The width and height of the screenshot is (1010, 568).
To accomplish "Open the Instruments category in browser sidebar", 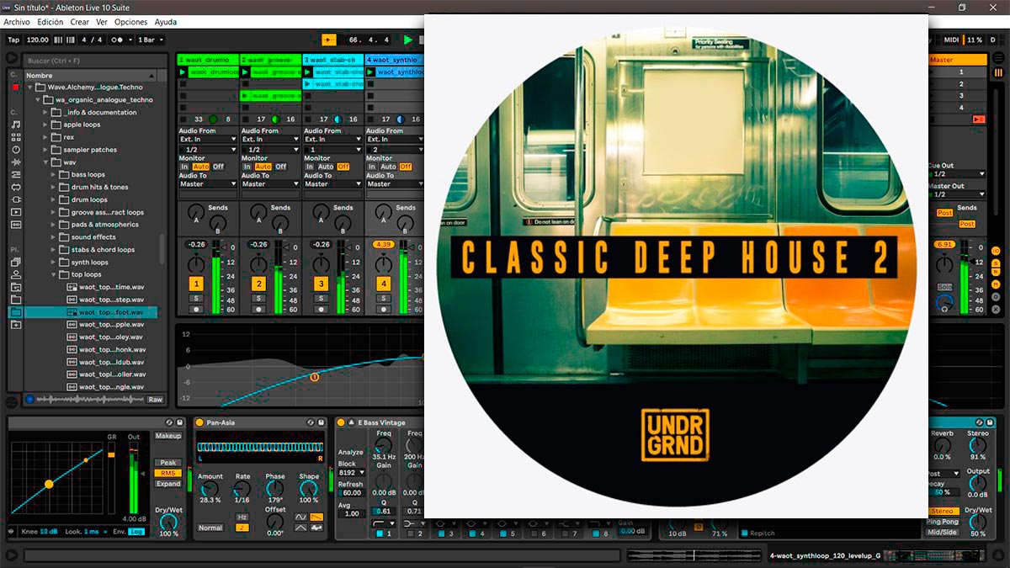I will pyautogui.click(x=15, y=150).
